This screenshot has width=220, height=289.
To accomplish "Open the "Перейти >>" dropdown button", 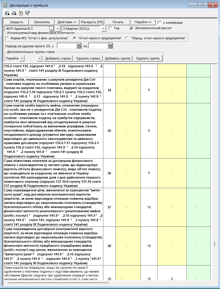I will click(143, 22).
